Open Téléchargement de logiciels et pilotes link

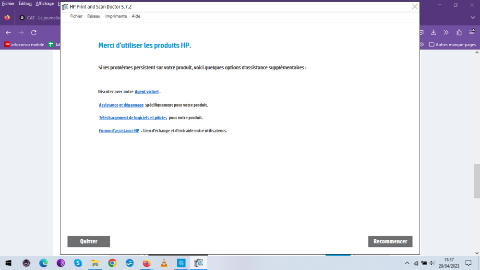point(133,118)
